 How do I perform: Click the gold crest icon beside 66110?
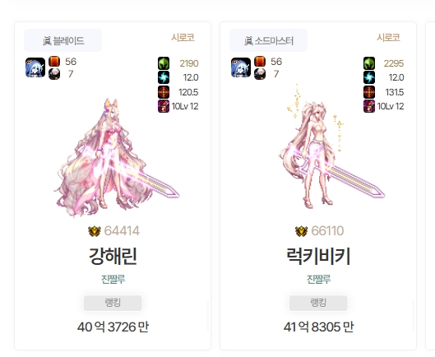coord(301,231)
